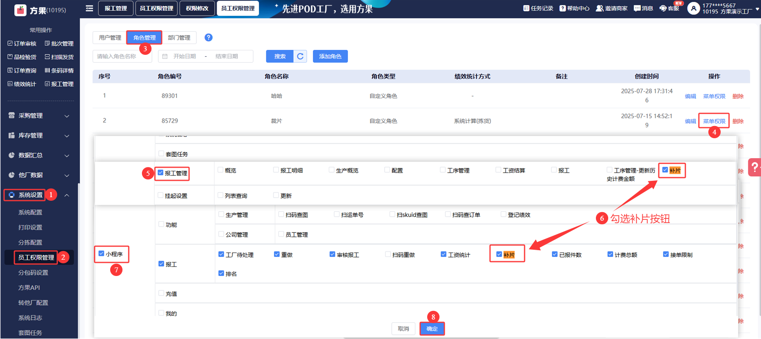This screenshot has height=339, width=761.
Task: Click the blue question mark help icon
Action: [208, 38]
